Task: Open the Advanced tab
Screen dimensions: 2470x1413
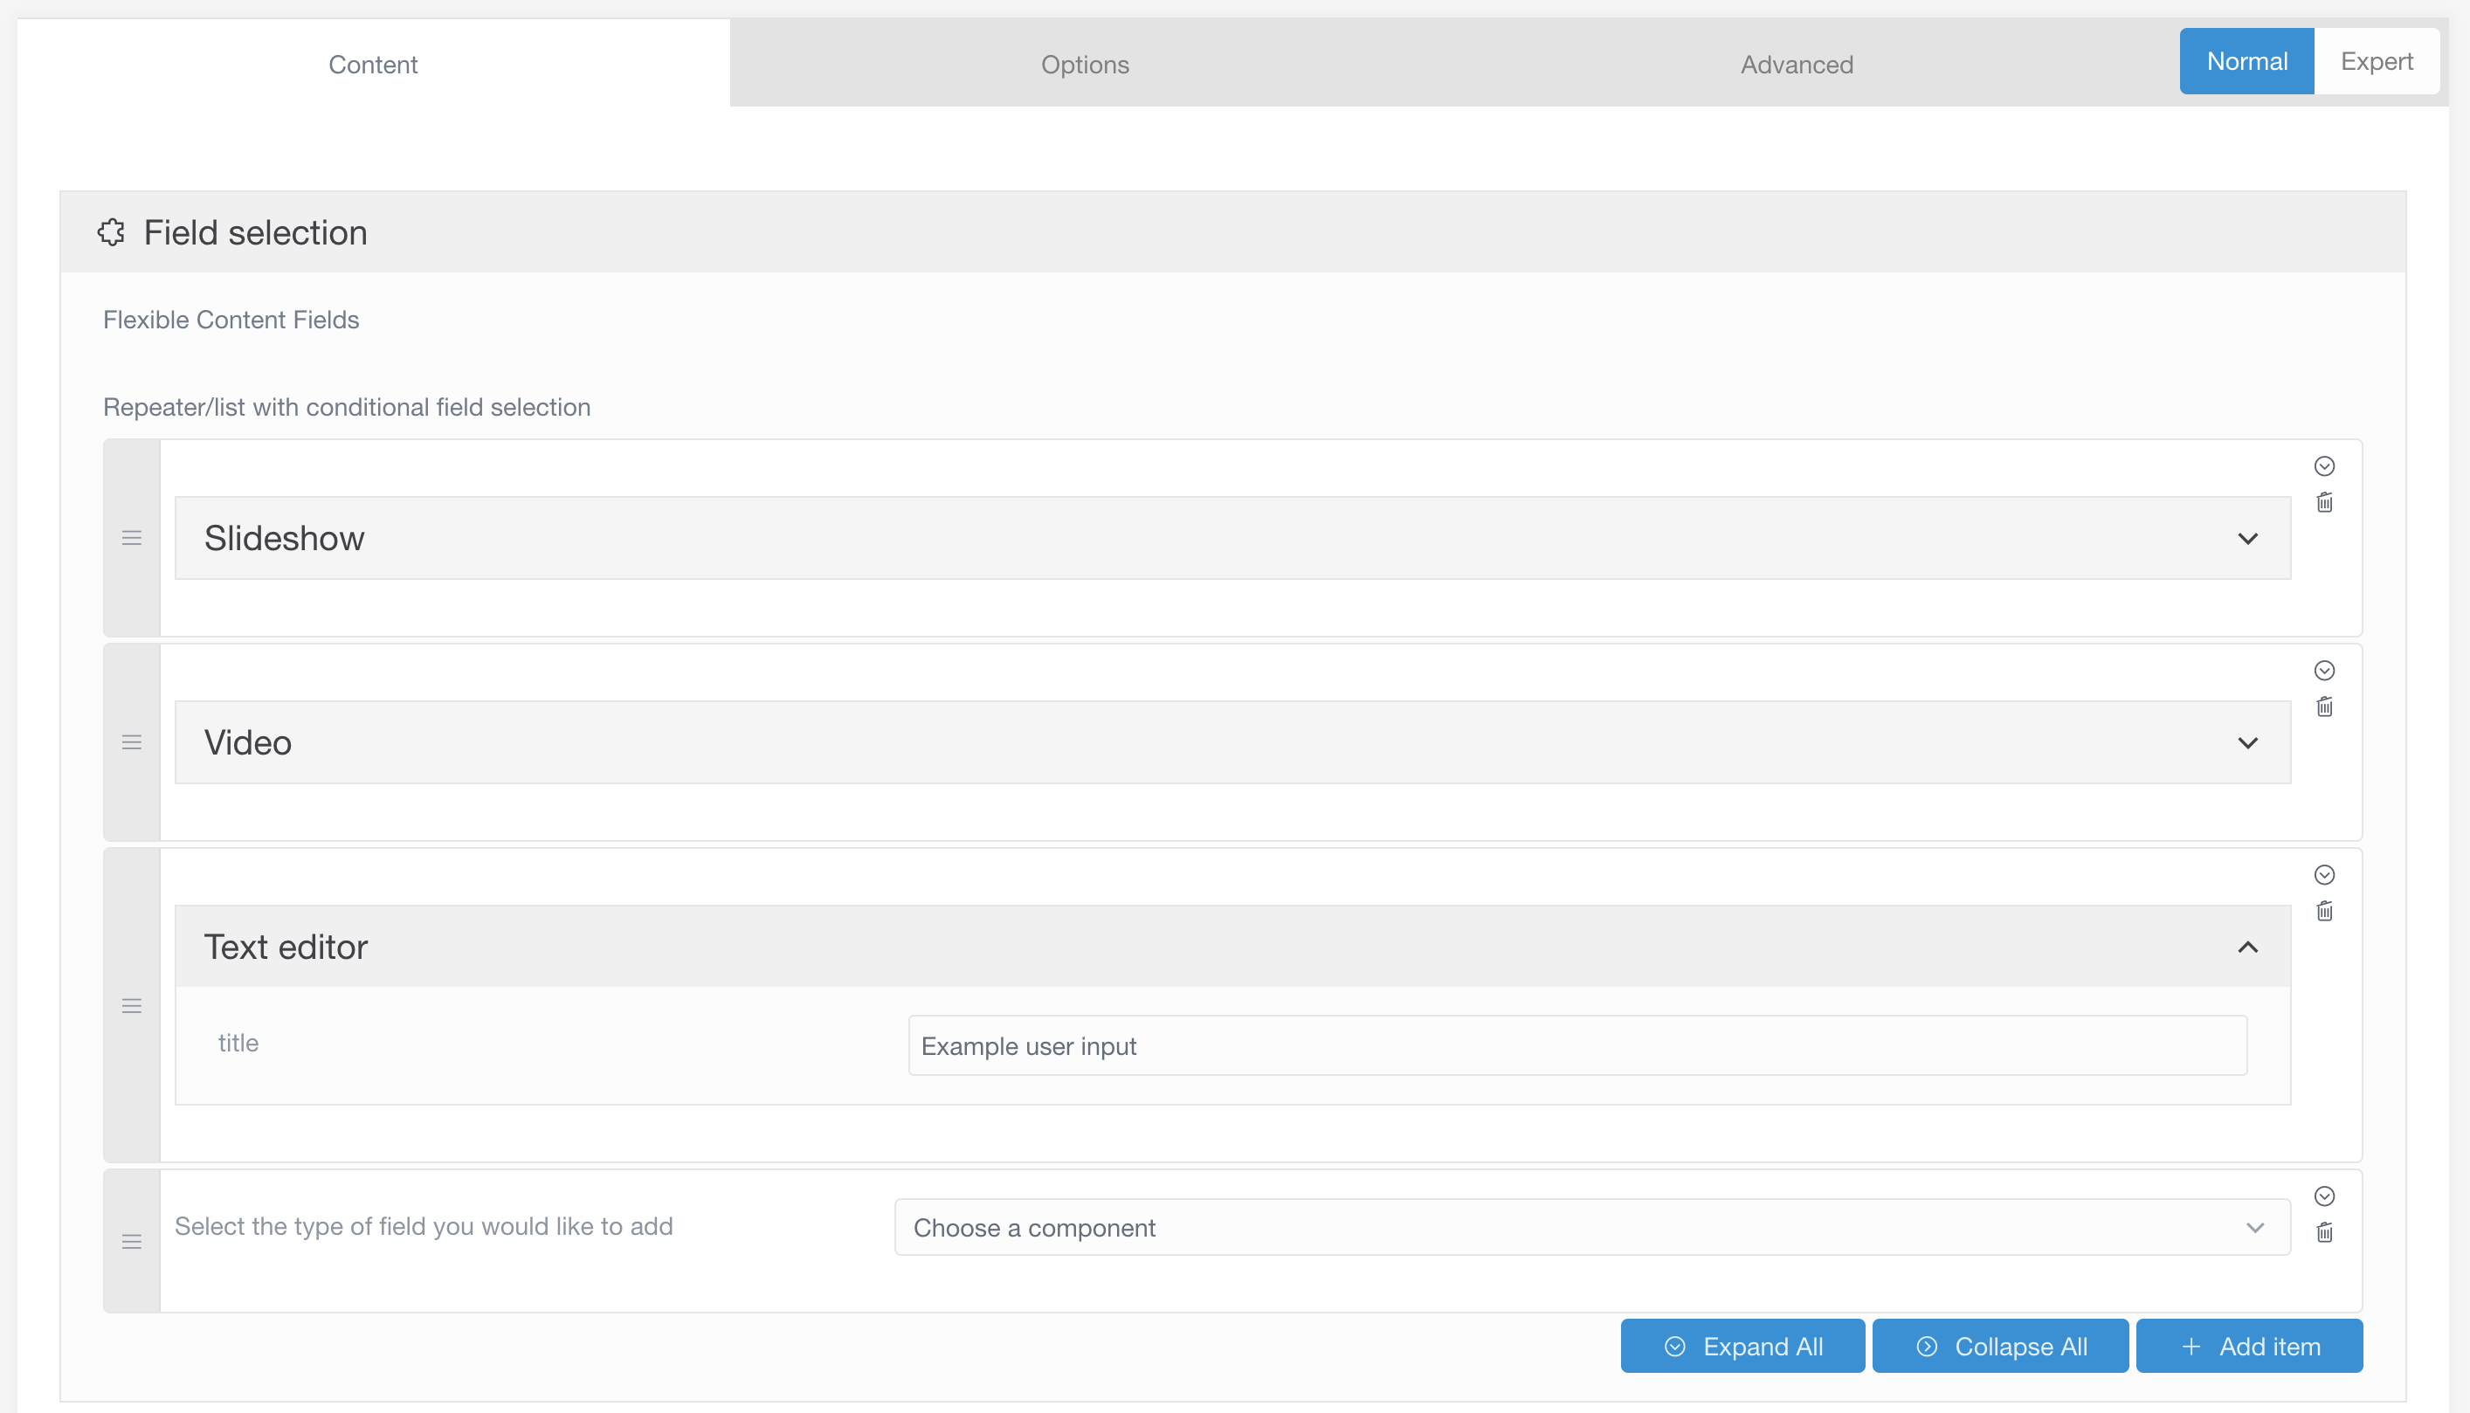Action: [1797, 64]
